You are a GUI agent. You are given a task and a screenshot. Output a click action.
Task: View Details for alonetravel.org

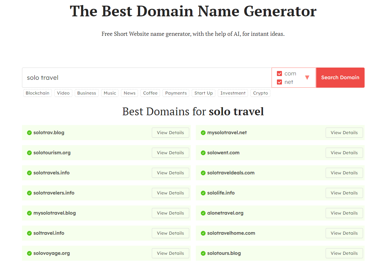(x=344, y=213)
